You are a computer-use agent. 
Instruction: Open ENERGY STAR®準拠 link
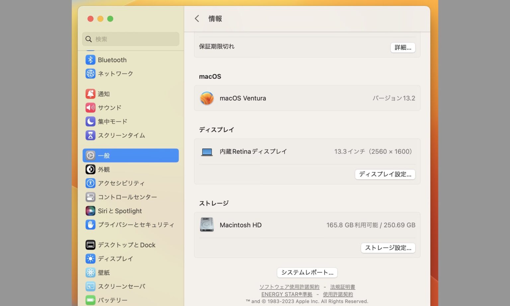click(x=287, y=294)
